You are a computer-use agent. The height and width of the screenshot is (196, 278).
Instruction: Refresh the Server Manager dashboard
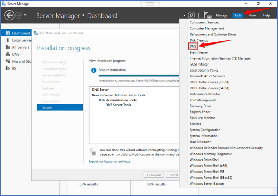click(192, 15)
